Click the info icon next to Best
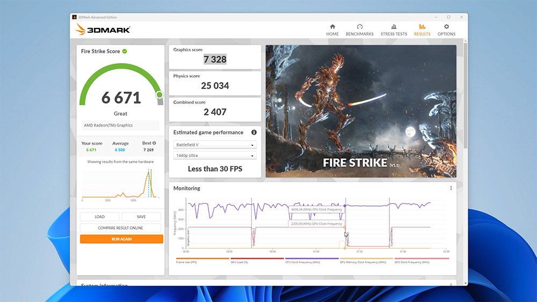The height and width of the screenshot is (302, 537). pyautogui.click(x=154, y=143)
